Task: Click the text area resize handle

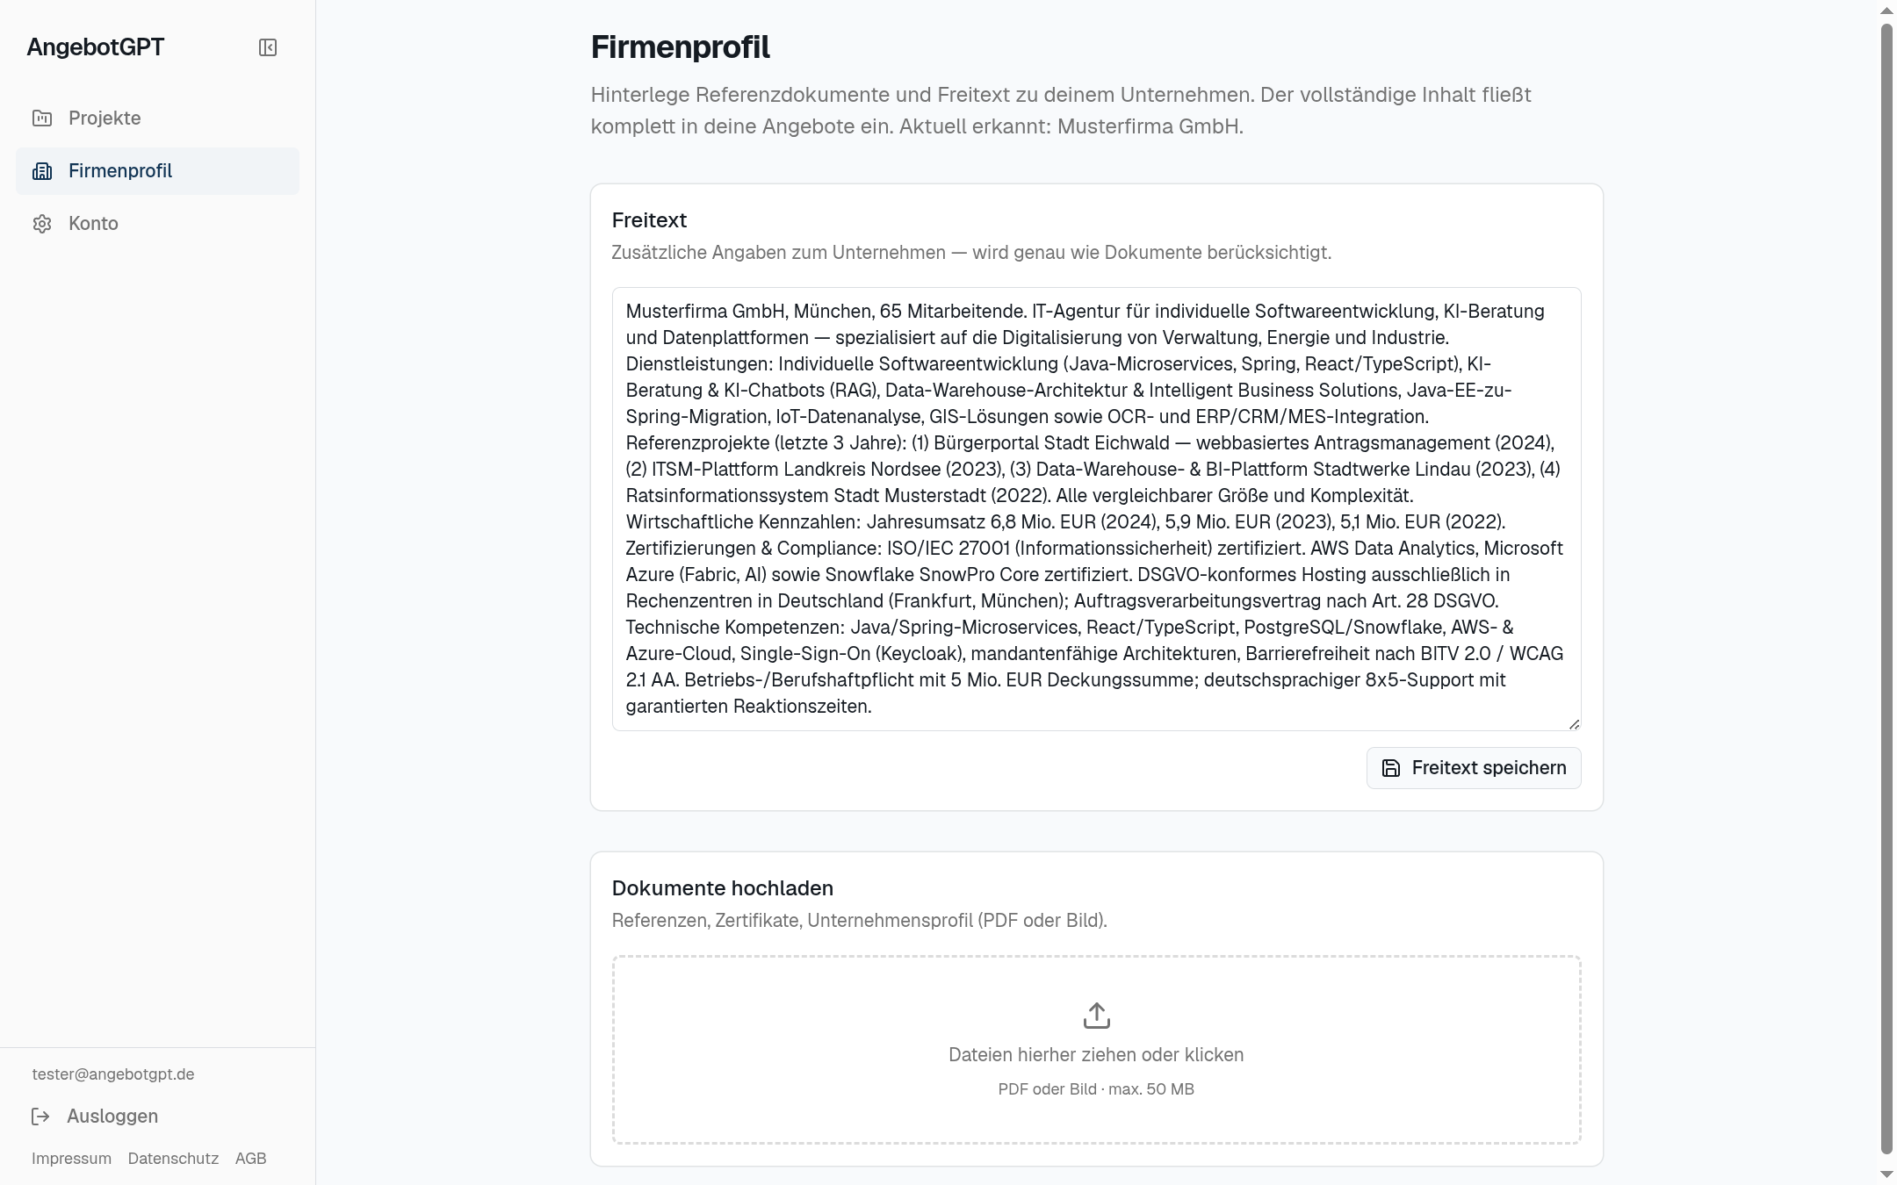Action: (1574, 723)
